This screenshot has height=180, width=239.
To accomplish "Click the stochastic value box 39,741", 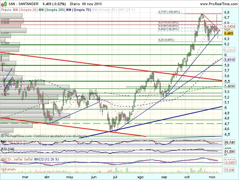I will tap(229, 143).
